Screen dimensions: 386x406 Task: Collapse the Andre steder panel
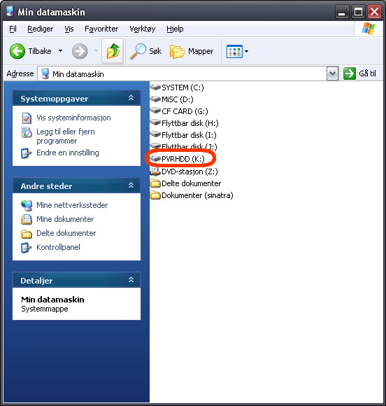click(x=131, y=185)
